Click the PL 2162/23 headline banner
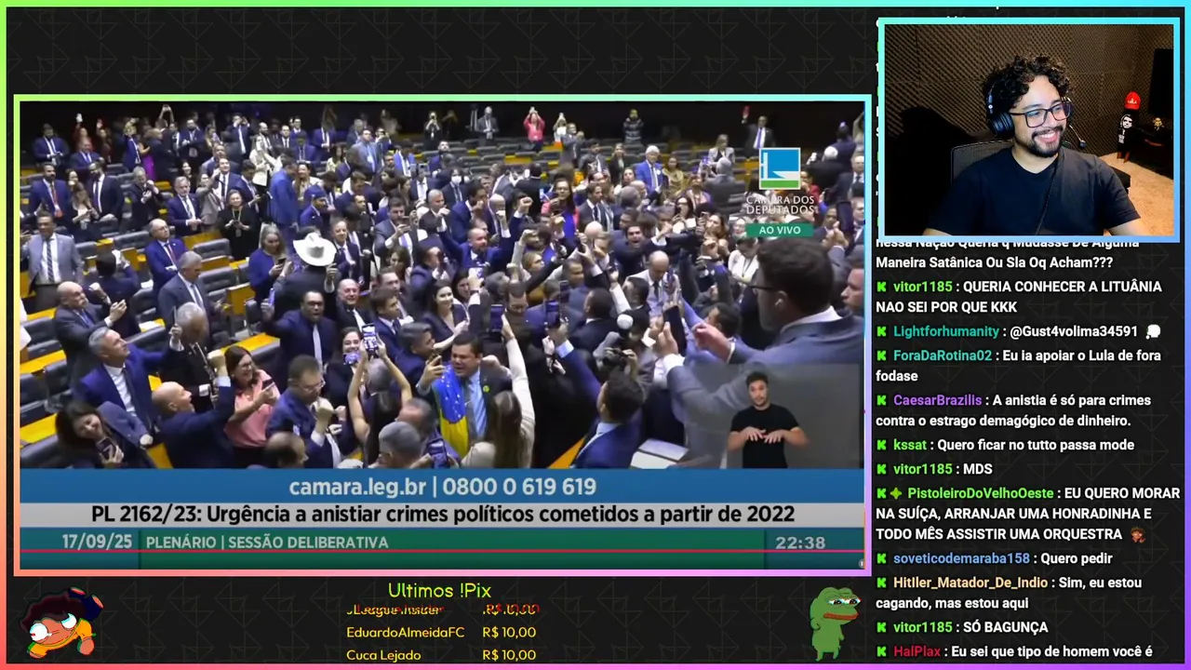1191x670 pixels. tap(443, 515)
